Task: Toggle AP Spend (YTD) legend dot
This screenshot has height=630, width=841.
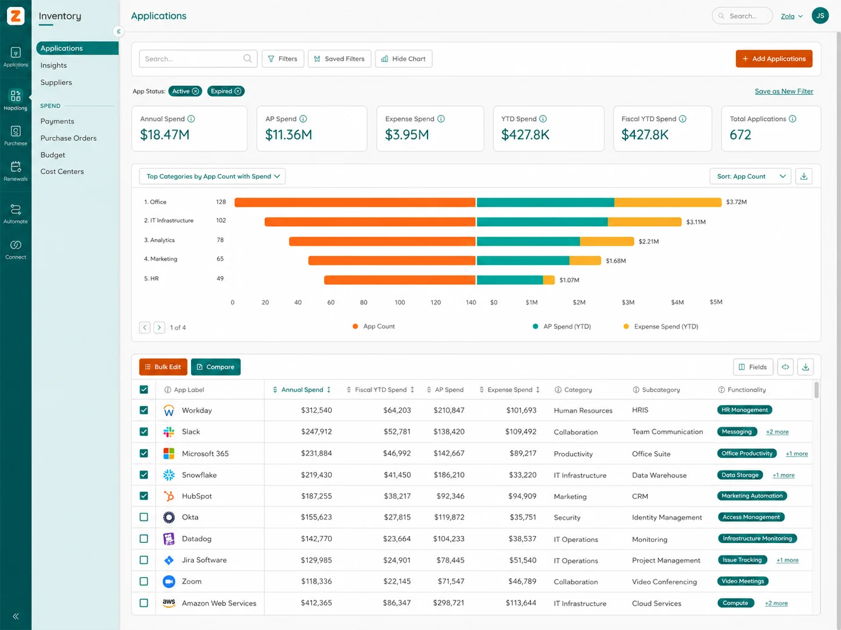Action: tap(535, 327)
